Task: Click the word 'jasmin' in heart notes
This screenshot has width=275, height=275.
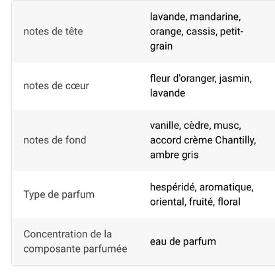Action: click(x=235, y=79)
